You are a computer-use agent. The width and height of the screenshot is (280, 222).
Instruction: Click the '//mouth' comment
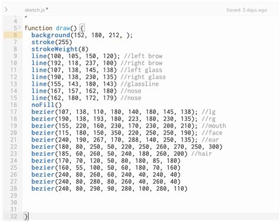tap(214, 126)
